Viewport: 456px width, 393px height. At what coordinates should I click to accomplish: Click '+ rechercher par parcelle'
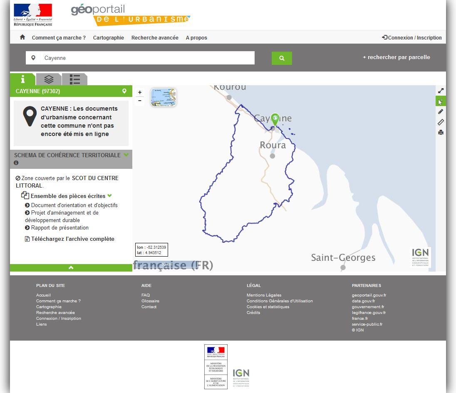point(397,57)
